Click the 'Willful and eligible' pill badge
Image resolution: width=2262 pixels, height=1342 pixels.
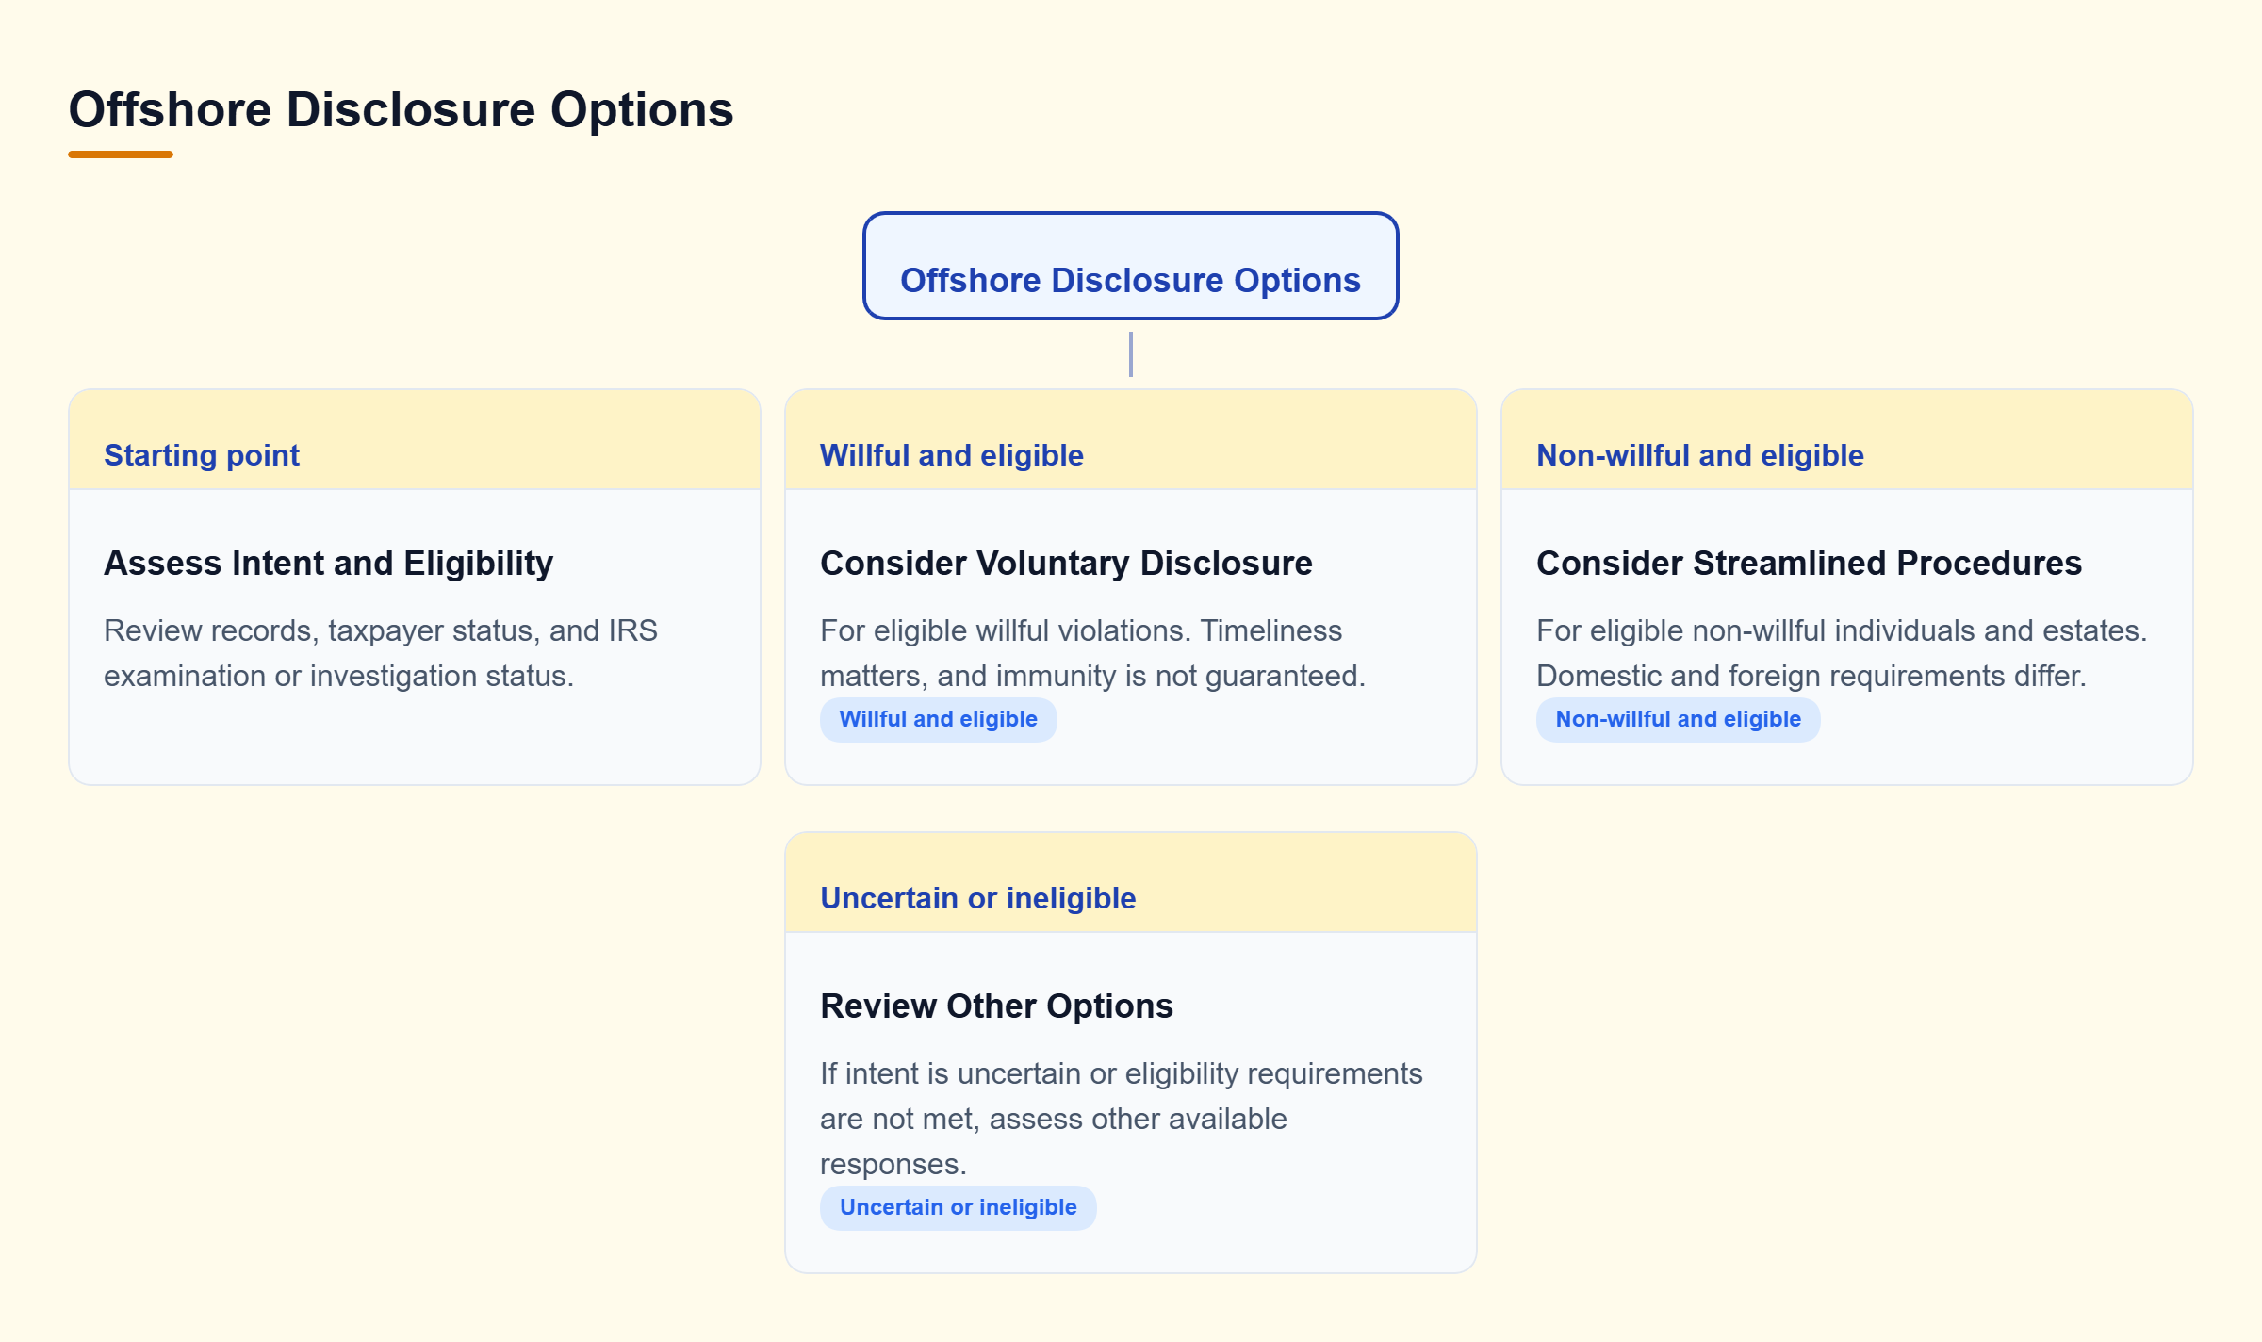[938, 719]
